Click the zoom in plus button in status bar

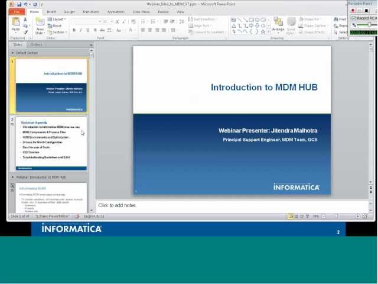358,217
